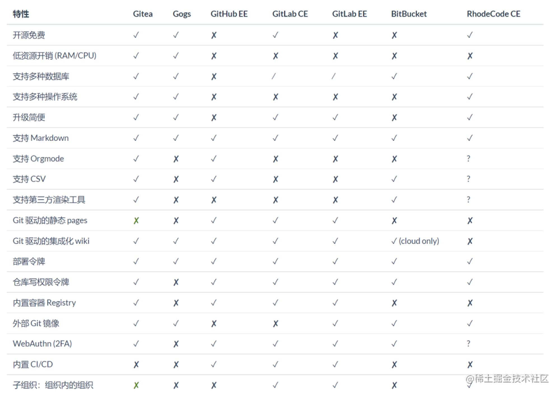Click the question mark in 支持 Orgmode row
This screenshot has height=395, width=560.
point(468,159)
